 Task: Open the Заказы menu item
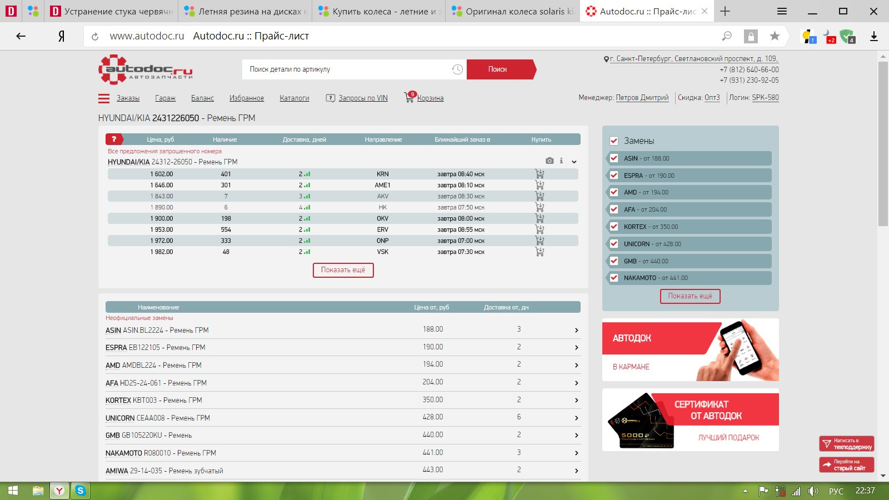click(x=128, y=98)
